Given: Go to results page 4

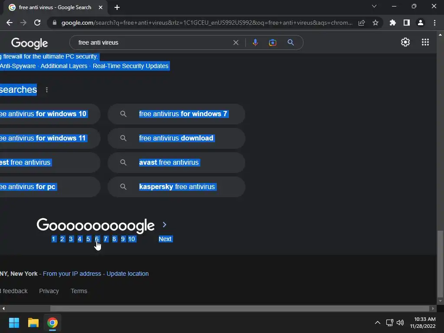Looking at the screenshot, I should pyautogui.click(x=80, y=239).
